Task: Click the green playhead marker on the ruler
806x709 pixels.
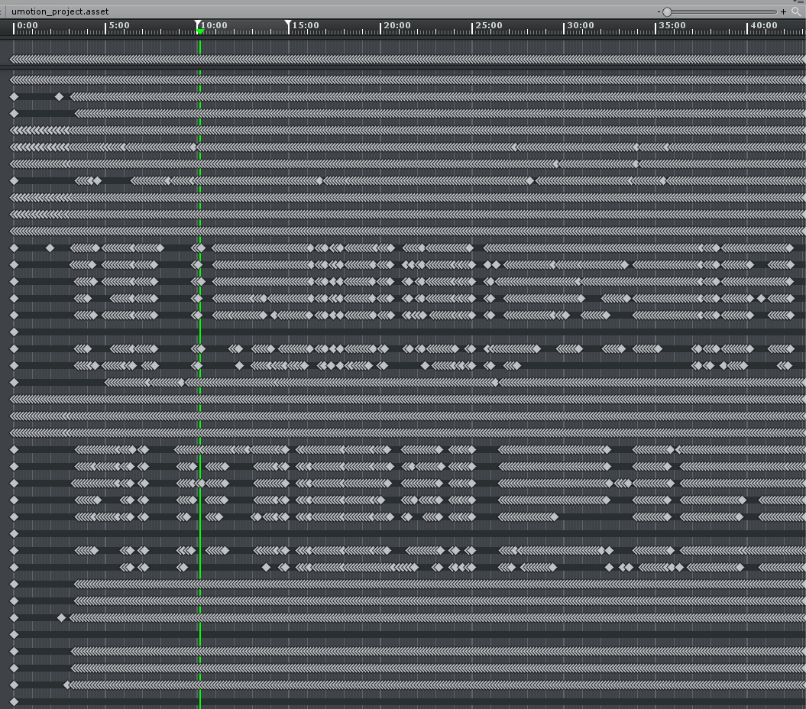Action: tap(200, 32)
